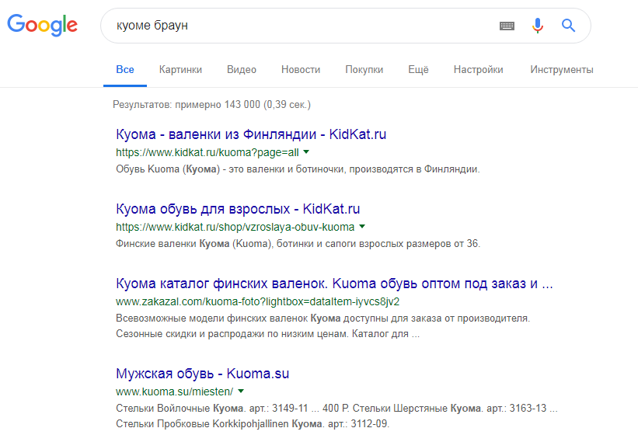Viewport: 638px width, 435px height.
Task: Select the Все results tab
Action: tap(125, 69)
